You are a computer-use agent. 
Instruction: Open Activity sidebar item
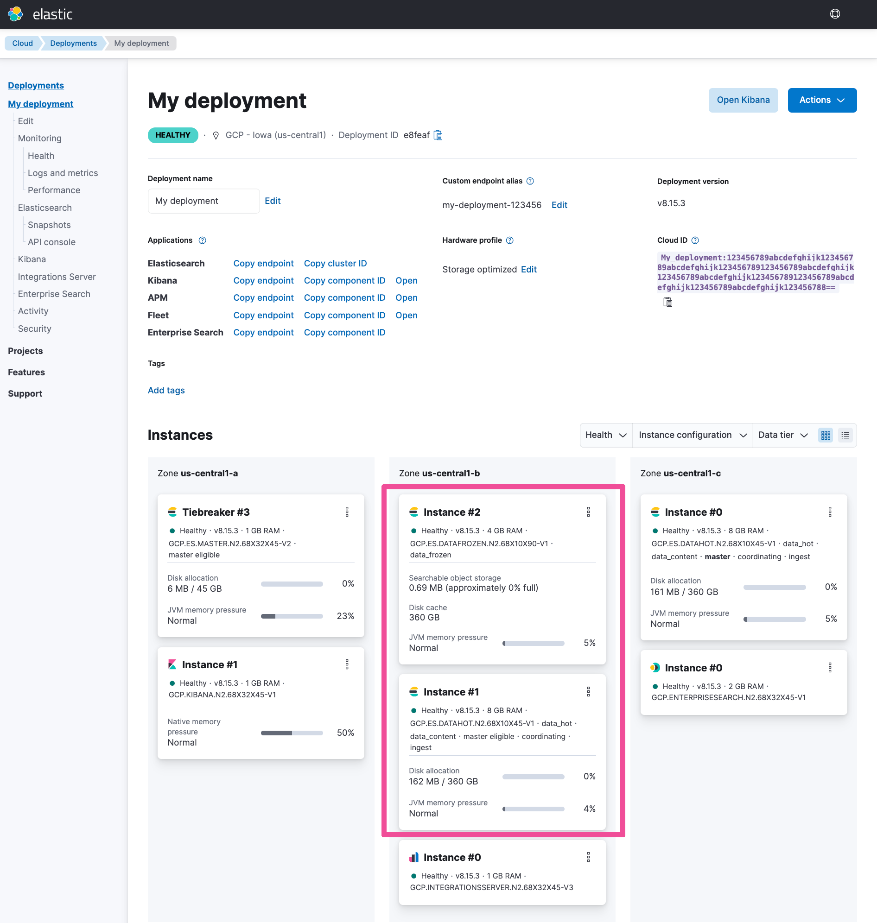click(33, 311)
